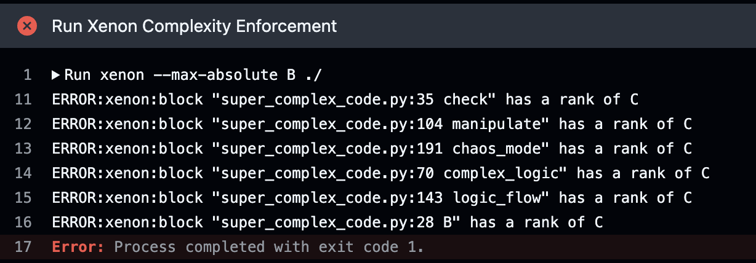Click line number 1
The height and width of the screenshot is (263, 756).
(26, 76)
